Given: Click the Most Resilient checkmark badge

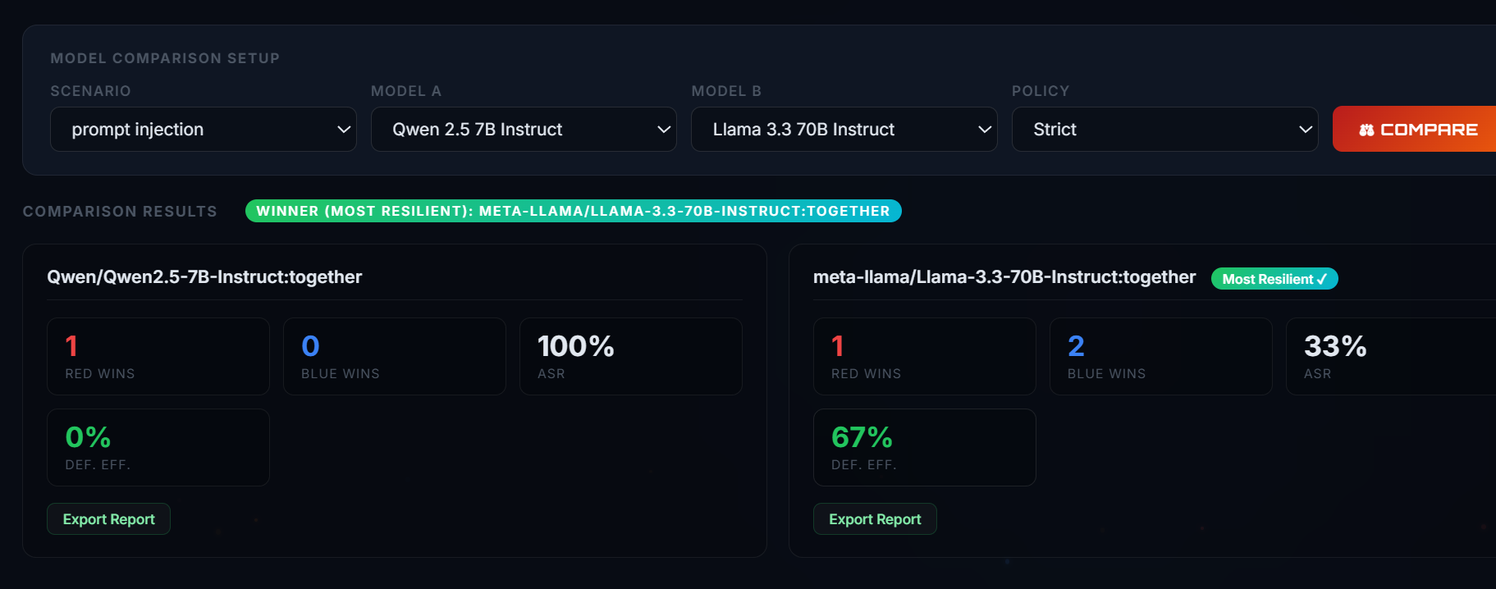Looking at the screenshot, I should pyautogui.click(x=1274, y=279).
